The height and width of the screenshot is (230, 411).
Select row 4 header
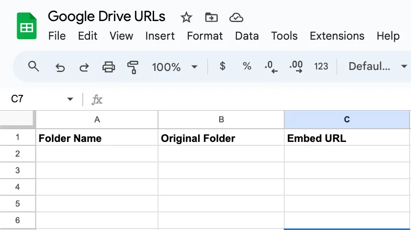(18, 187)
